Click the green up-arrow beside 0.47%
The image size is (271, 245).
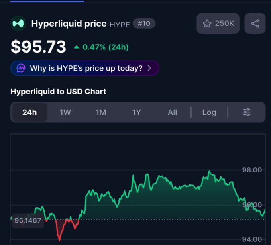[x=77, y=47]
